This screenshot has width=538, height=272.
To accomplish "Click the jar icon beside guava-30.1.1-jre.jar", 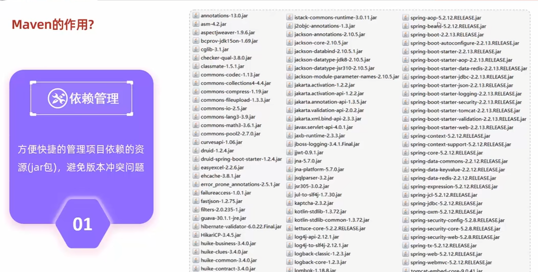I will [x=196, y=218].
